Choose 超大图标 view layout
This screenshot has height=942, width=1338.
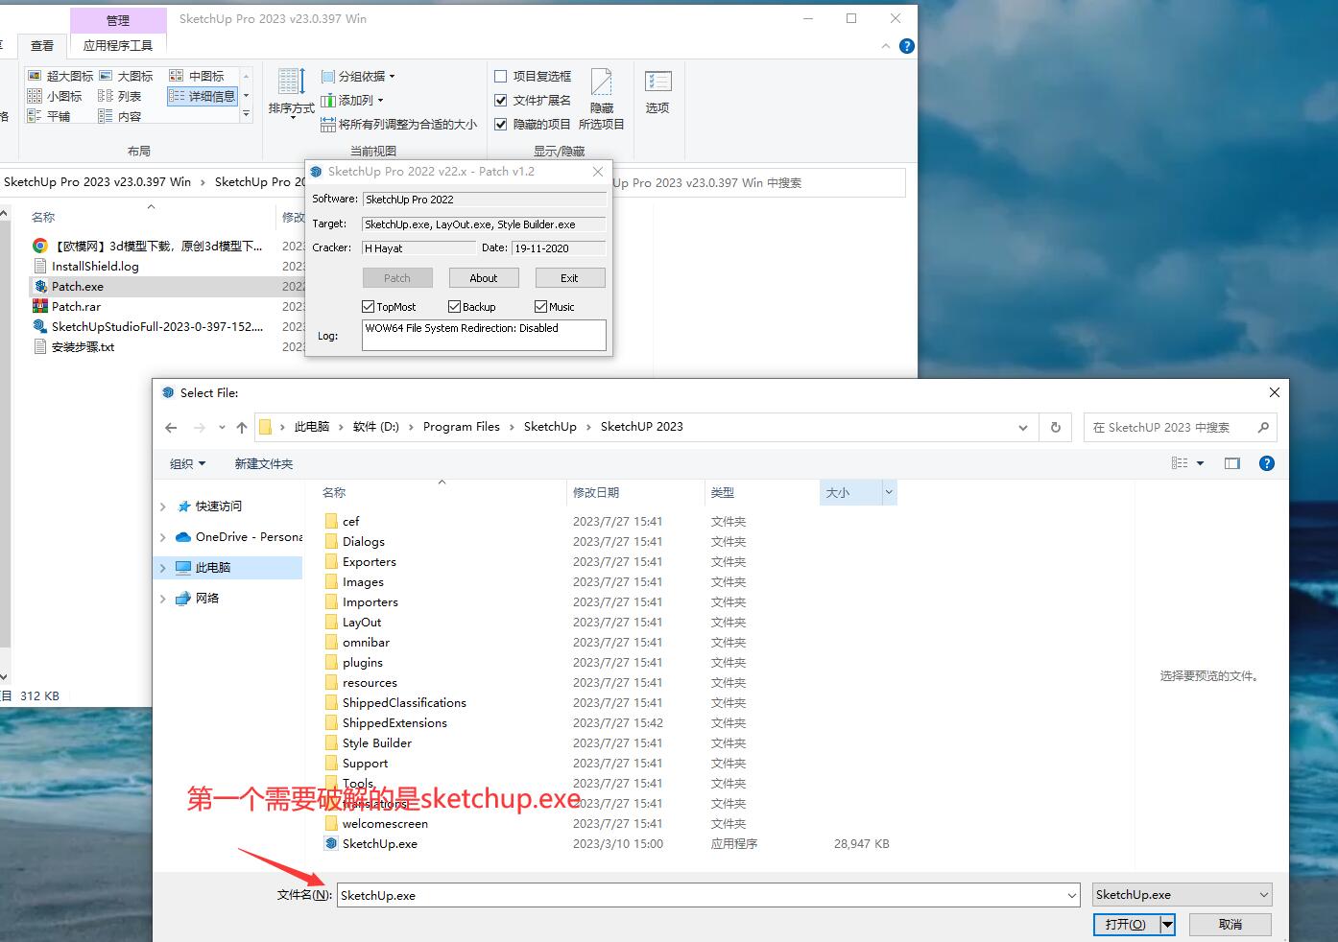click(x=60, y=76)
